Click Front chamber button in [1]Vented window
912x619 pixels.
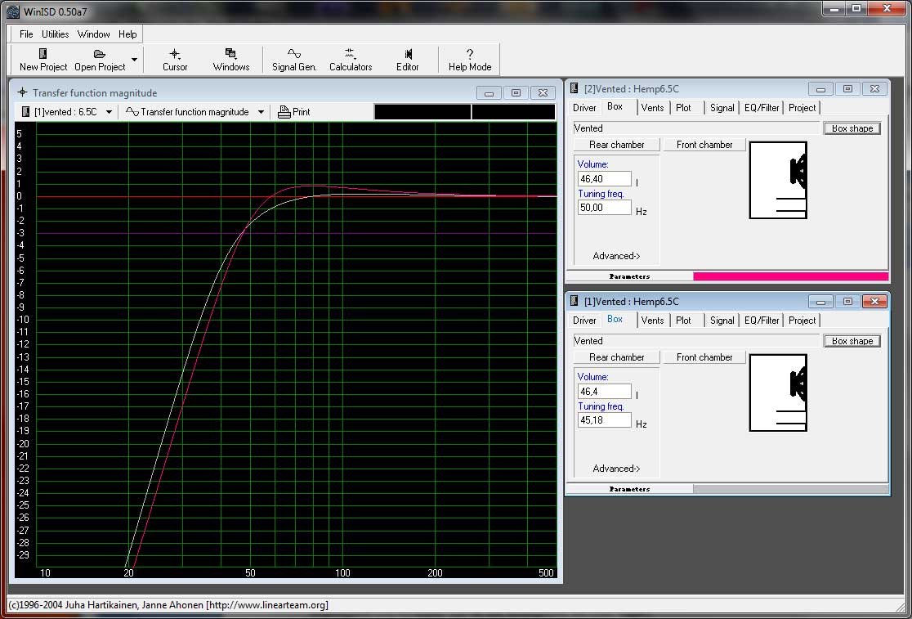pyautogui.click(x=704, y=357)
